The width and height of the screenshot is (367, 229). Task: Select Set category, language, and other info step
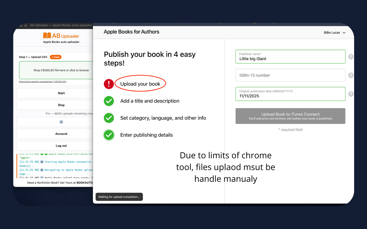[x=163, y=118]
